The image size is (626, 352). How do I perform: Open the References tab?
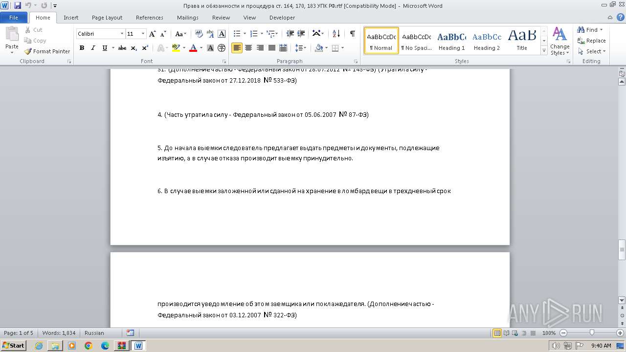coord(150,18)
